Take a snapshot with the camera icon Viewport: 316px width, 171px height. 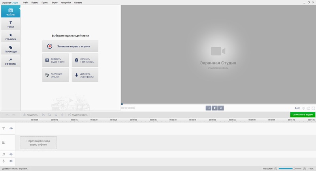(308, 108)
